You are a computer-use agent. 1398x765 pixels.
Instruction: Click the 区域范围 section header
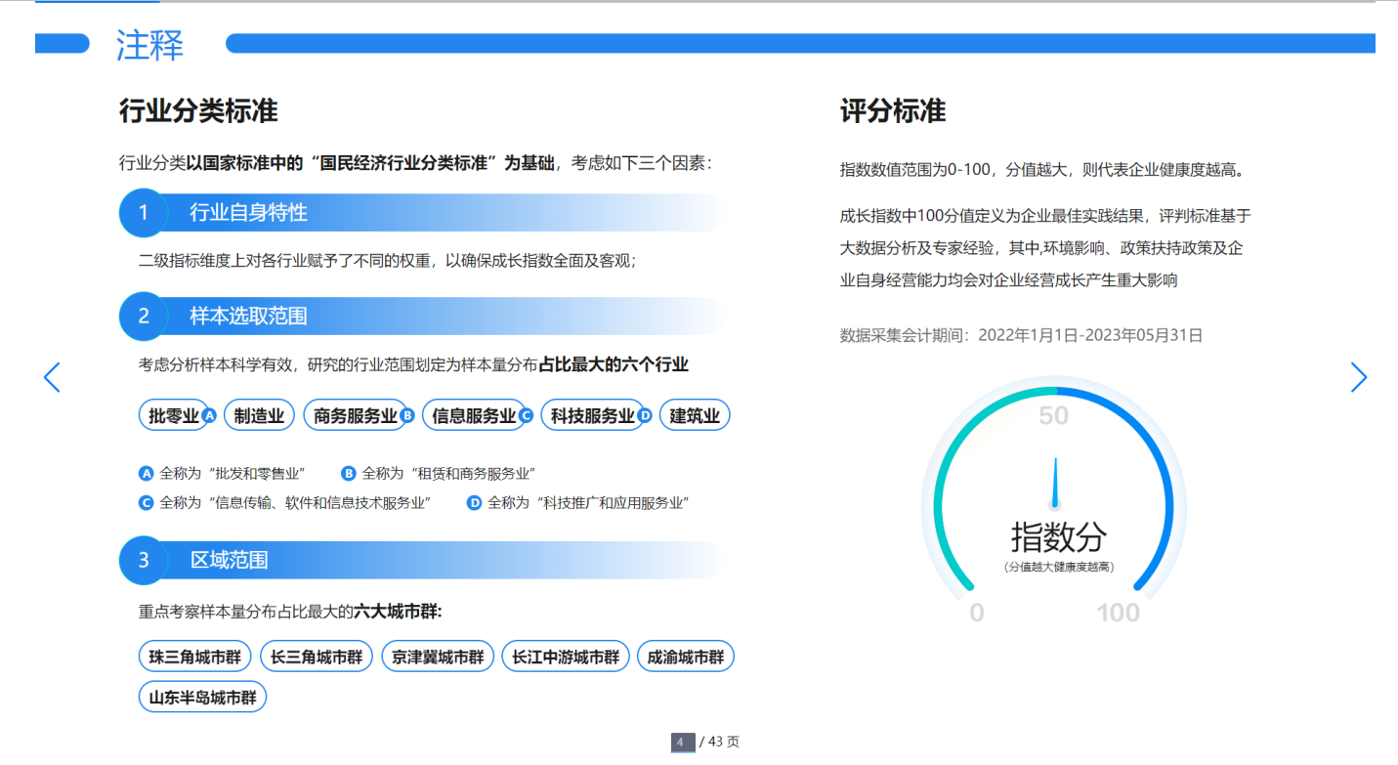229,561
